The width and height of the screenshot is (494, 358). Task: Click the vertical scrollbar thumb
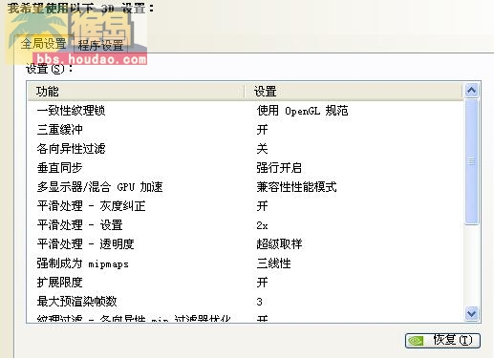click(x=471, y=161)
